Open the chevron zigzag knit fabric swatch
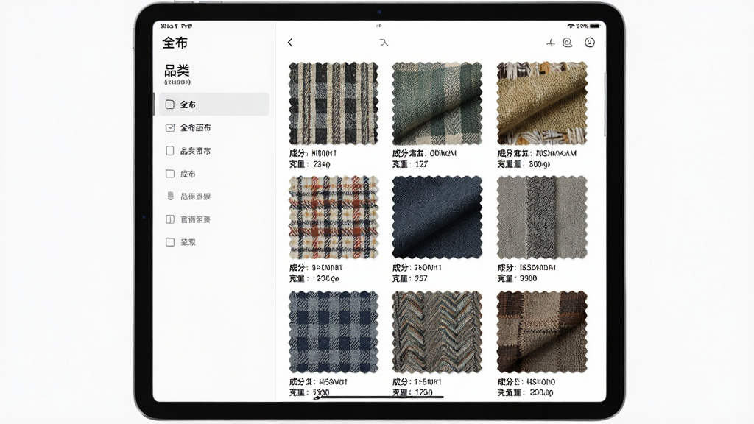Viewport: 754px width, 424px height. [x=437, y=332]
